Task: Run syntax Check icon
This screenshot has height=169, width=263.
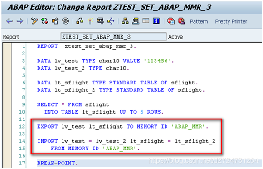Action: (x=80, y=21)
